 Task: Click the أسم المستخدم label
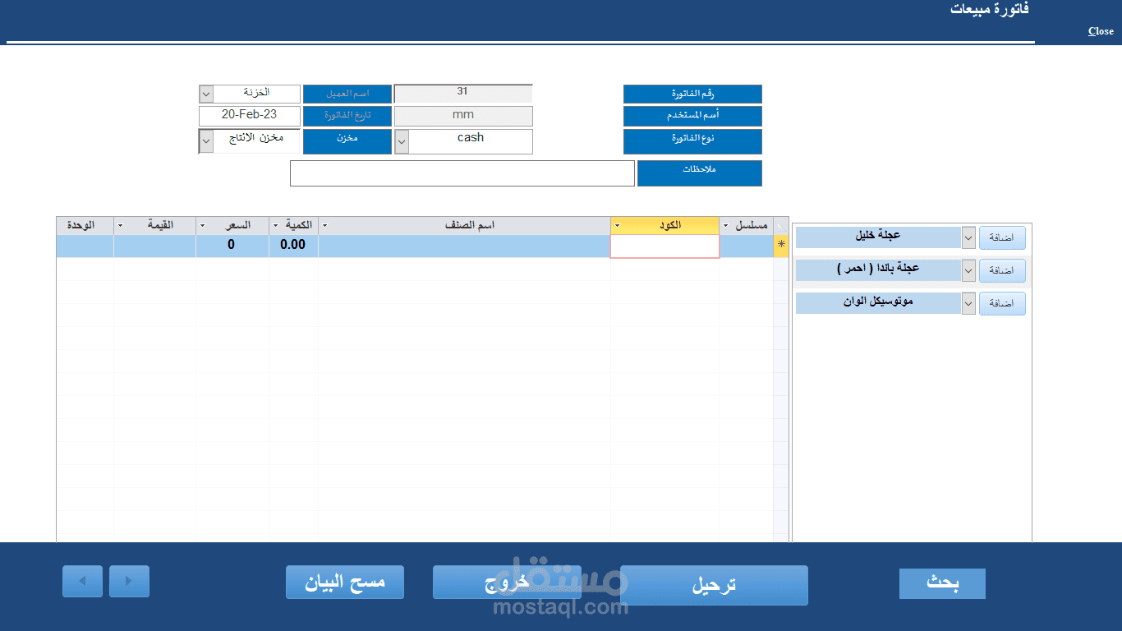[x=692, y=116]
